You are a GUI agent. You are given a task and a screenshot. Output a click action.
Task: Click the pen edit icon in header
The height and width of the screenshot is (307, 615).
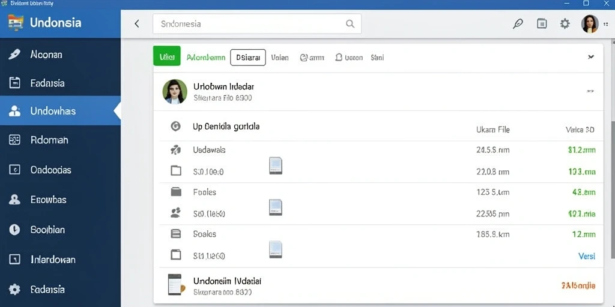pyautogui.click(x=518, y=24)
